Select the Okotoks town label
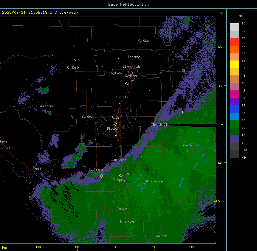Screen dimensions: 257x251 (123, 209)
